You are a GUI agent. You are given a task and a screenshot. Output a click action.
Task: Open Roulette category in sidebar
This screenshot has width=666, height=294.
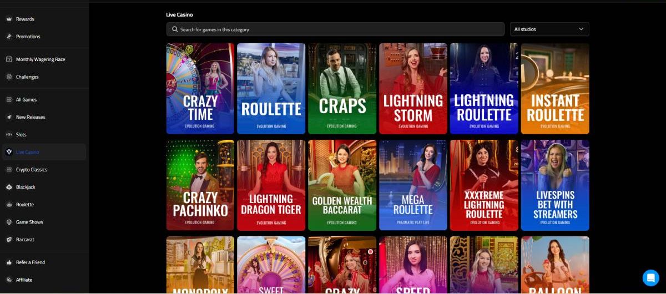click(x=25, y=205)
